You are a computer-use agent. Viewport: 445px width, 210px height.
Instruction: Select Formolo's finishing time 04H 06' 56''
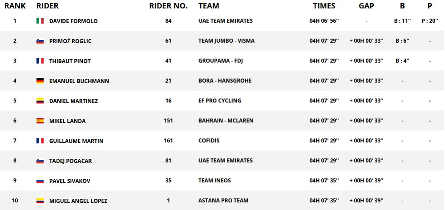coord(324,21)
